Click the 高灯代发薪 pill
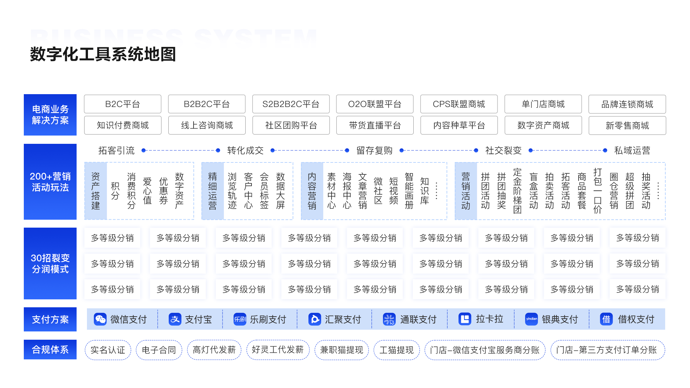Viewport: 690px width, 388px height. (x=214, y=350)
